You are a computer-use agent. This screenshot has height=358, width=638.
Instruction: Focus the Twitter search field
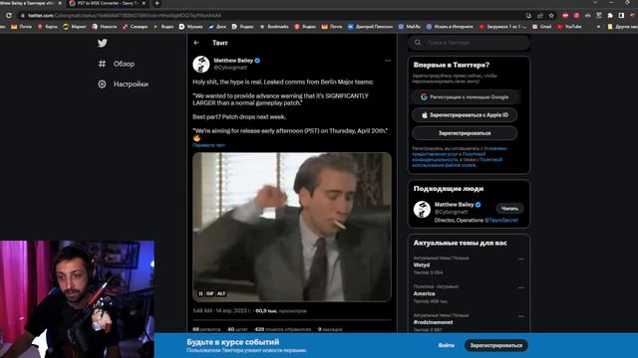pyautogui.click(x=469, y=42)
